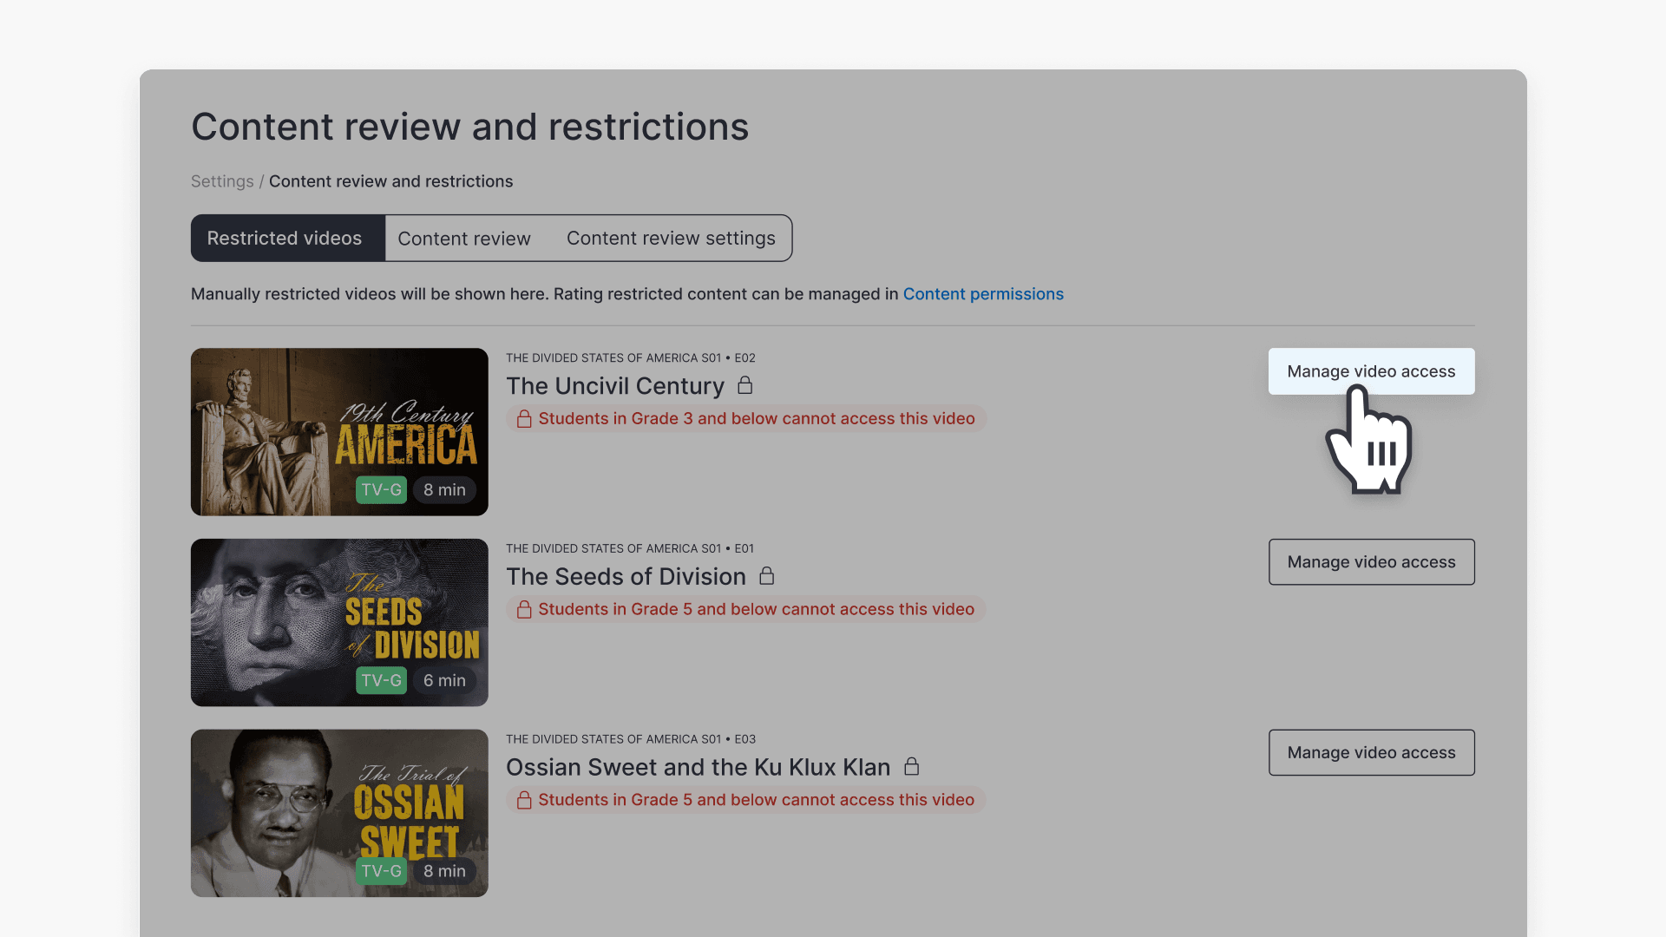Screen dimensions: 1666x937
Task: Click Manage video access for The Uncivil Century
Action: tap(1371, 371)
